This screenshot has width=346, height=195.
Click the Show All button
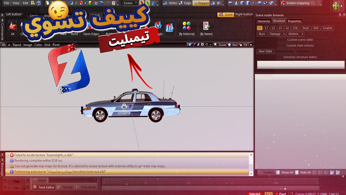tap(284, 172)
